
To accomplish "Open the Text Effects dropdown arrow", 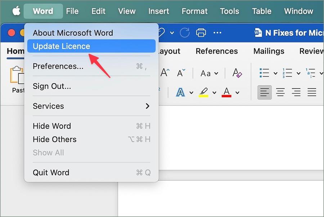I will pos(192,92).
